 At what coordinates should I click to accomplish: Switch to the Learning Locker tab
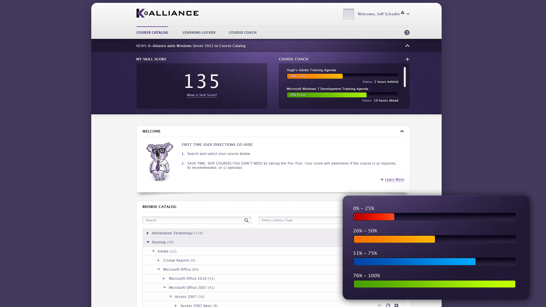coord(199,33)
